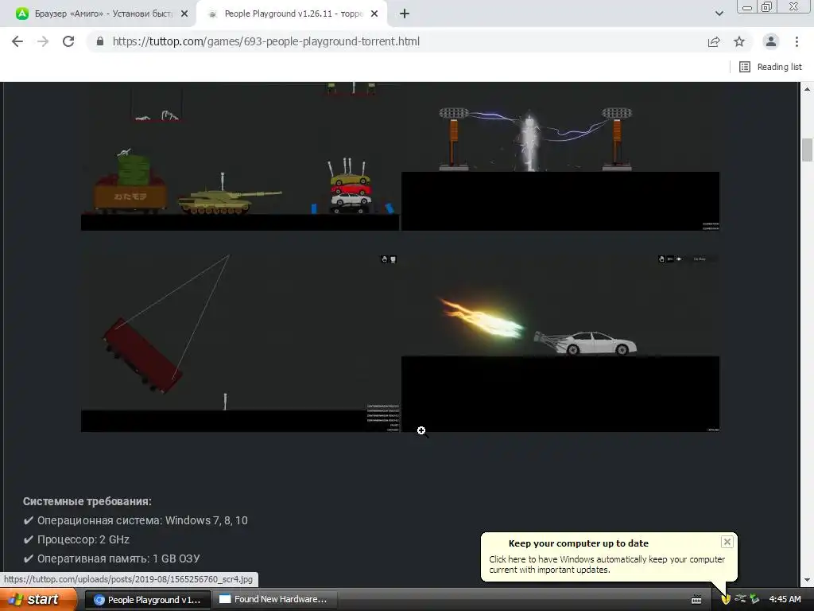The image size is (814, 611).
Task: Select the People Playground v1.26.11 tab
Action: coord(293,14)
